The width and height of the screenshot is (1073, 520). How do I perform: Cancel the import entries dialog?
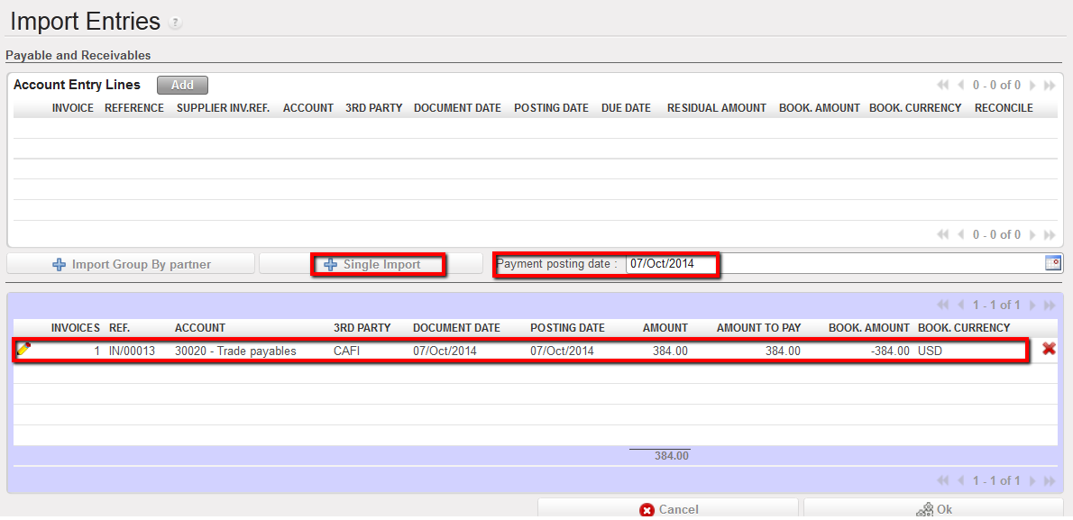coord(668,509)
